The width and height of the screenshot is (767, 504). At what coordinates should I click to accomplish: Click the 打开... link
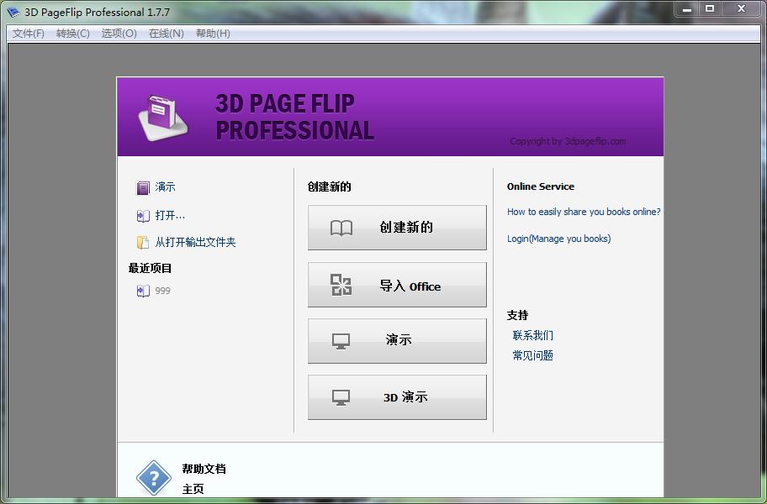(x=170, y=215)
